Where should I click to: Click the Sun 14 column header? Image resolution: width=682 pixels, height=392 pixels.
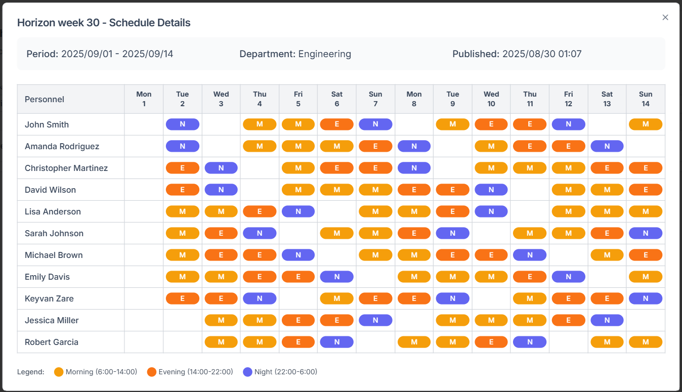646,99
